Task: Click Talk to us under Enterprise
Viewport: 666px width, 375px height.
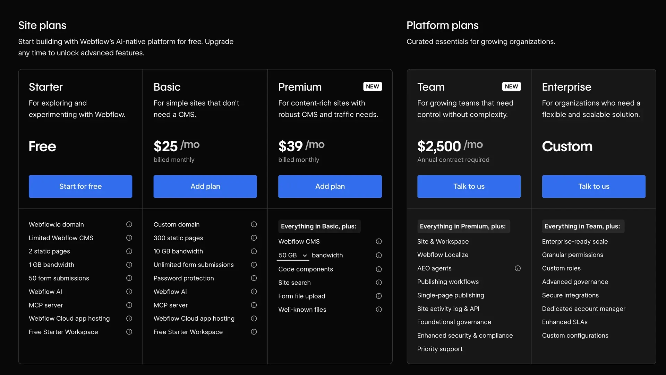Action: 594,186
